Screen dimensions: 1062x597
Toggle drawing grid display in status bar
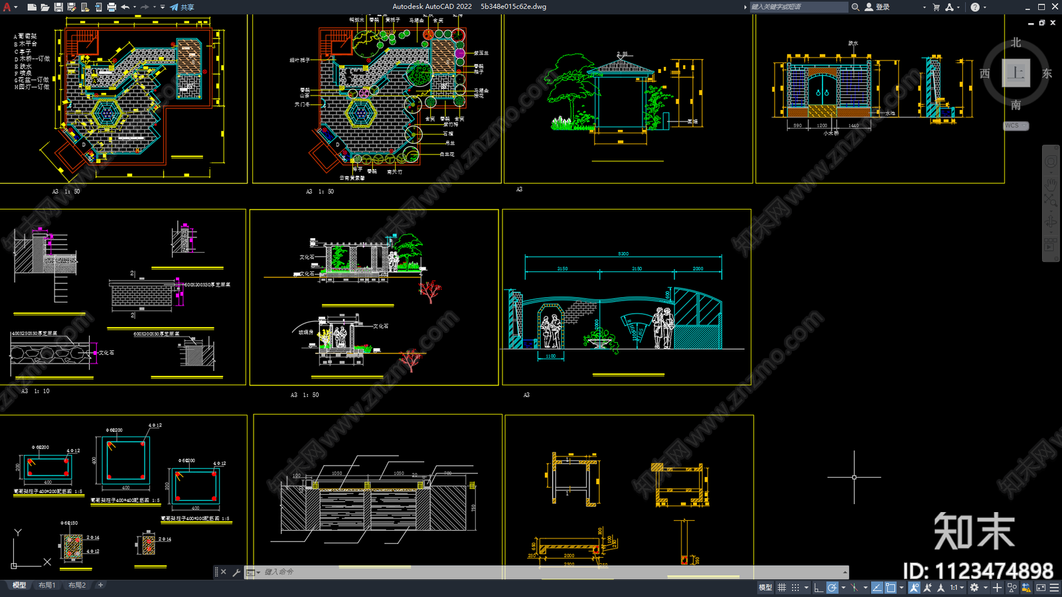(x=781, y=588)
